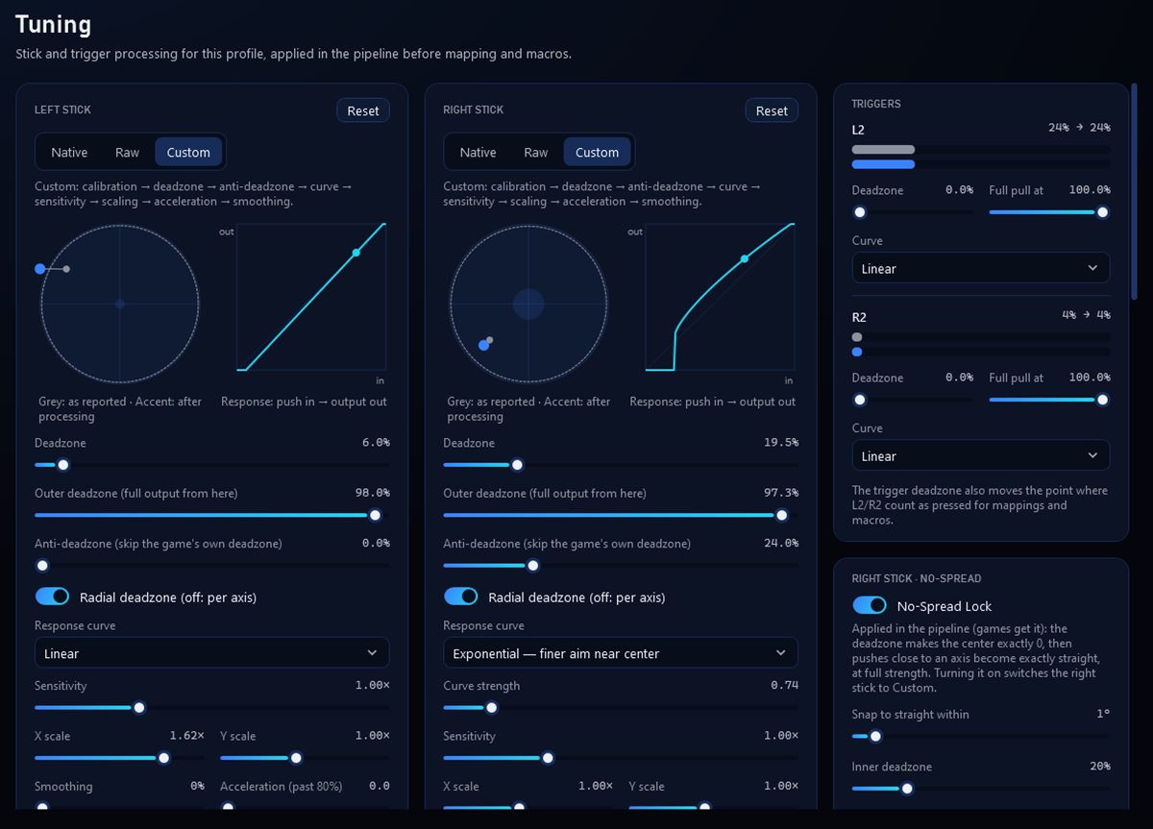Image resolution: width=1153 pixels, height=829 pixels.
Task: Adjust the left stick Deadzone slider
Action: click(212, 465)
